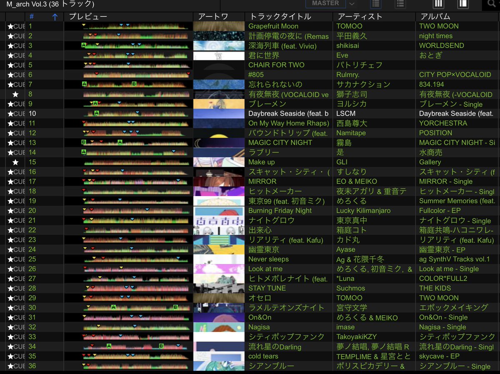Click the artwork thumbnail for Nagisa
This screenshot has height=374, width=500.
219,327
